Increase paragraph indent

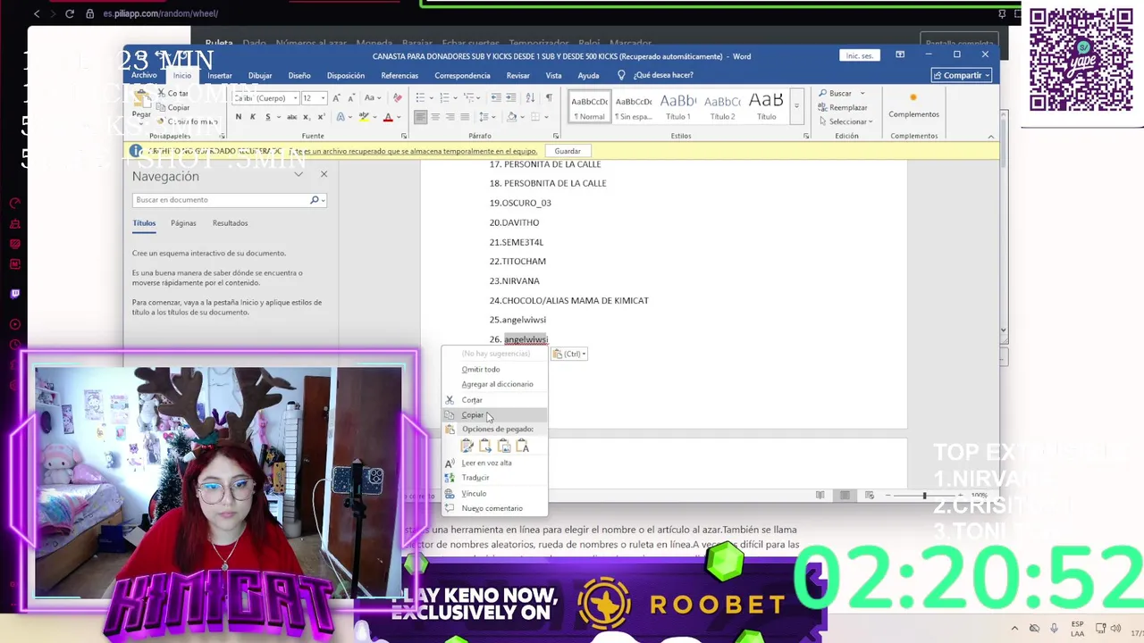click(x=510, y=98)
